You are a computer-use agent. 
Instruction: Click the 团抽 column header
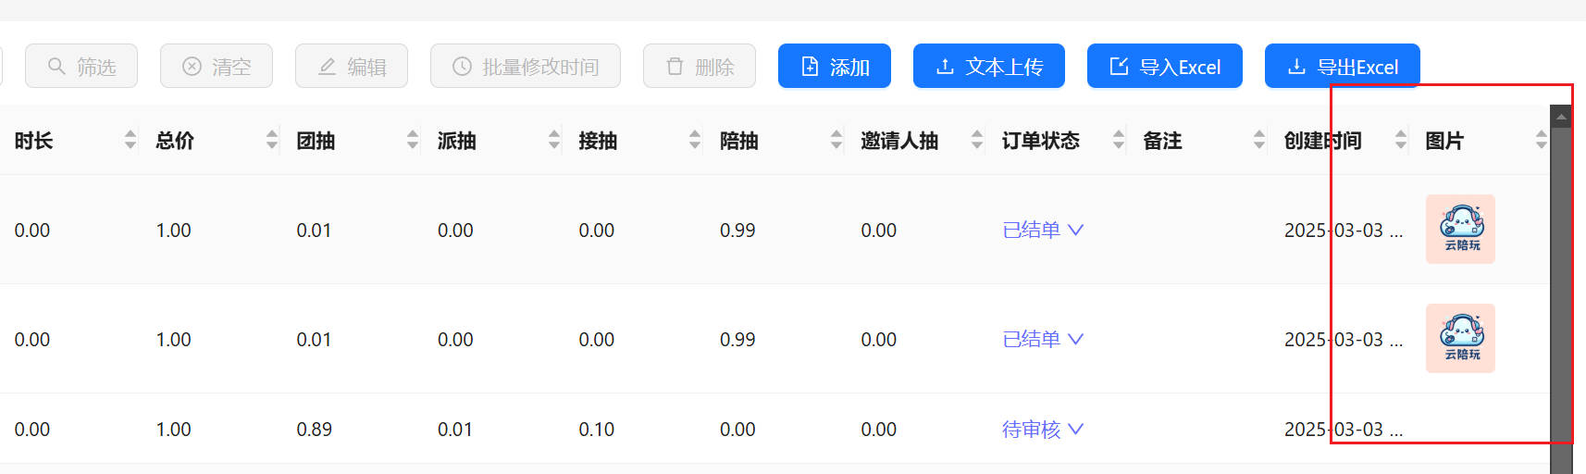[316, 141]
